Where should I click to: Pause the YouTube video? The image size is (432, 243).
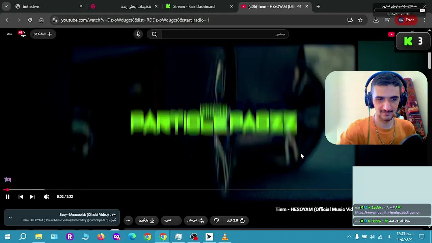tap(7, 197)
